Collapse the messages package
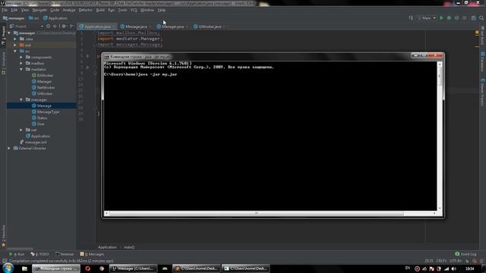The image size is (486, 273). click(21, 99)
